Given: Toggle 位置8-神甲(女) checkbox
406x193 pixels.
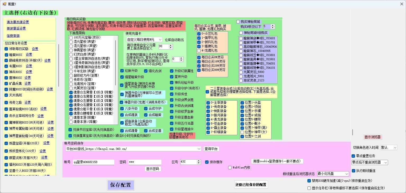Looking at the screenshot, I should tap(242, 132).
